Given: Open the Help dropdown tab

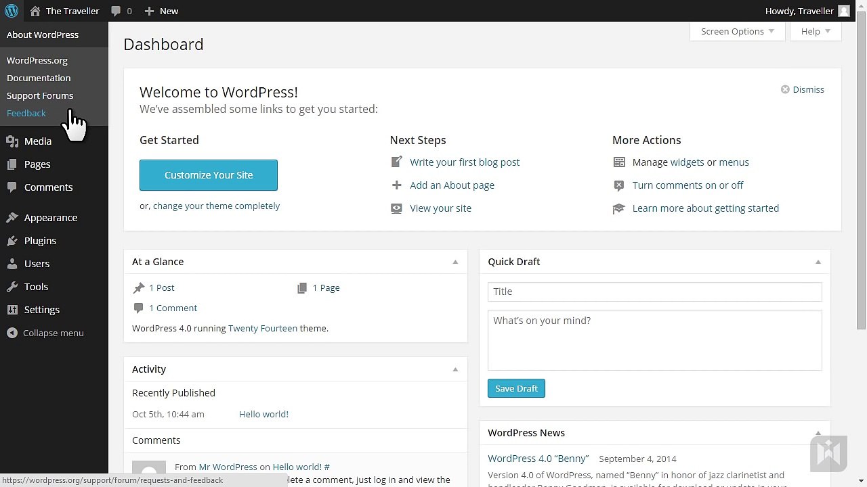Looking at the screenshot, I should 816,31.
